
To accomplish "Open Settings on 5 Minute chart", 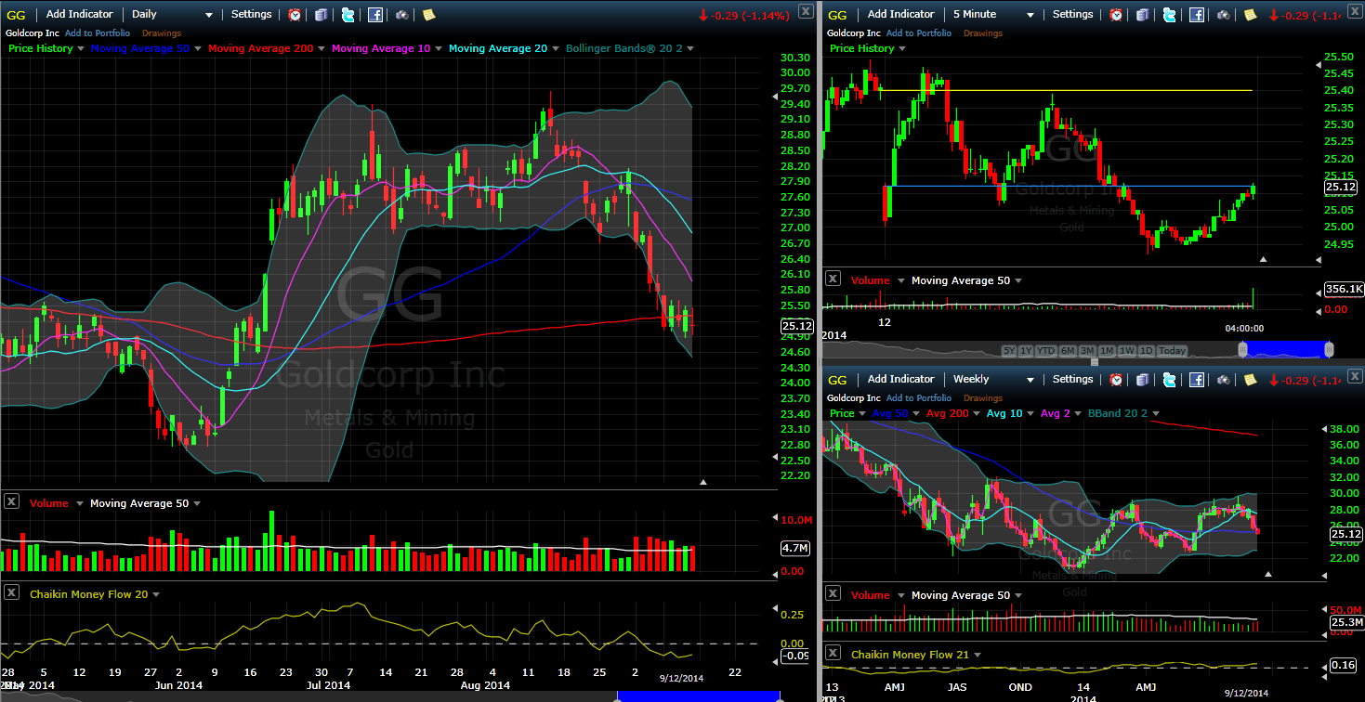I will pos(1072,14).
